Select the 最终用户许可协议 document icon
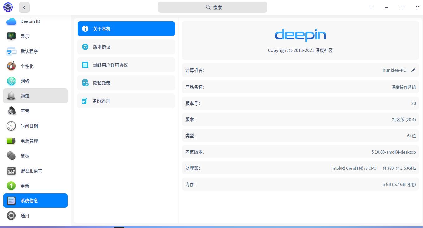The height and width of the screenshot is (228, 423). tap(85, 65)
